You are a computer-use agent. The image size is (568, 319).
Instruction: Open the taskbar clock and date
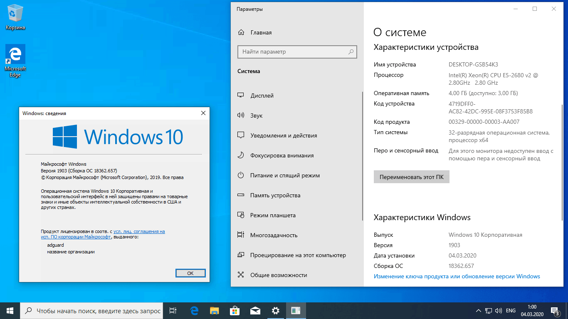click(532, 311)
